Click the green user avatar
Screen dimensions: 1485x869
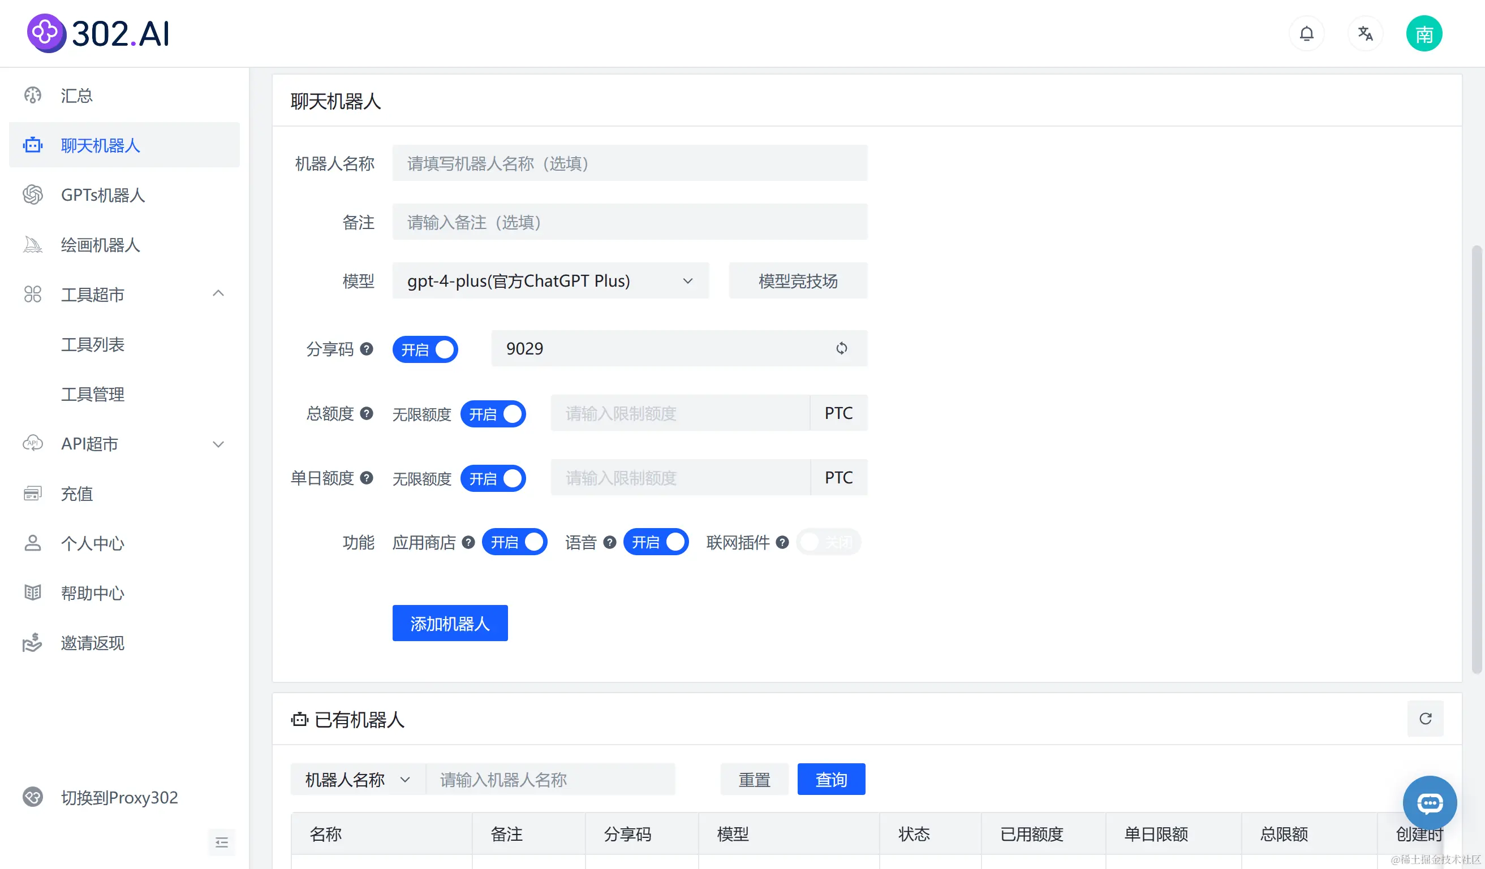point(1424,33)
